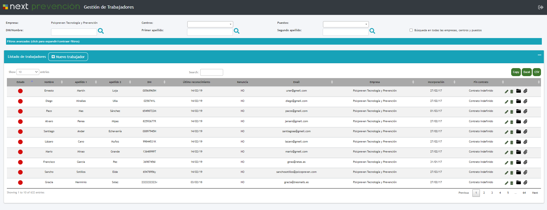Image resolution: width=547 pixels, height=210 pixels.
Task: Focus the Primer apellido input field
Action: point(210,32)
